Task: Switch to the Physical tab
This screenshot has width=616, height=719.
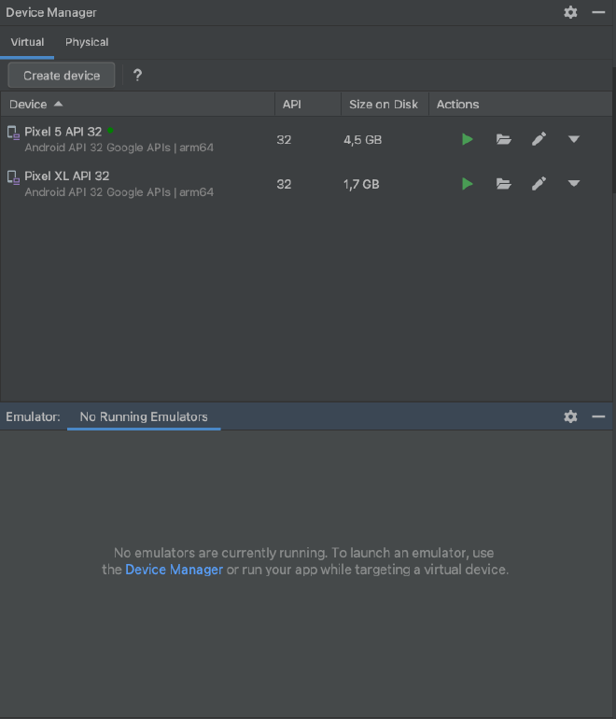Action: pyautogui.click(x=87, y=42)
